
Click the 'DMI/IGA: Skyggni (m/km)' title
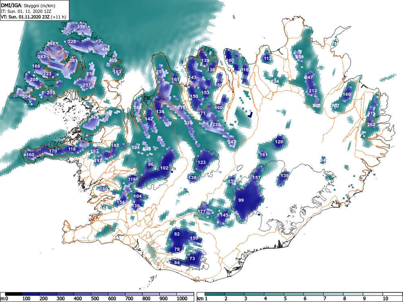tap(28, 5)
